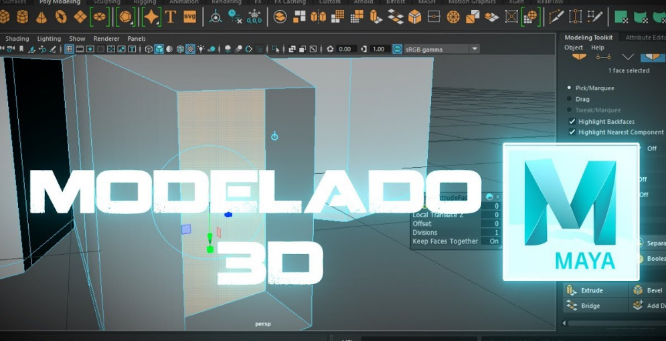Click the Extrude shelf icon in the top shelf
The height and width of the screenshot is (341, 666).
pyautogui.click(x=376, y=17)
